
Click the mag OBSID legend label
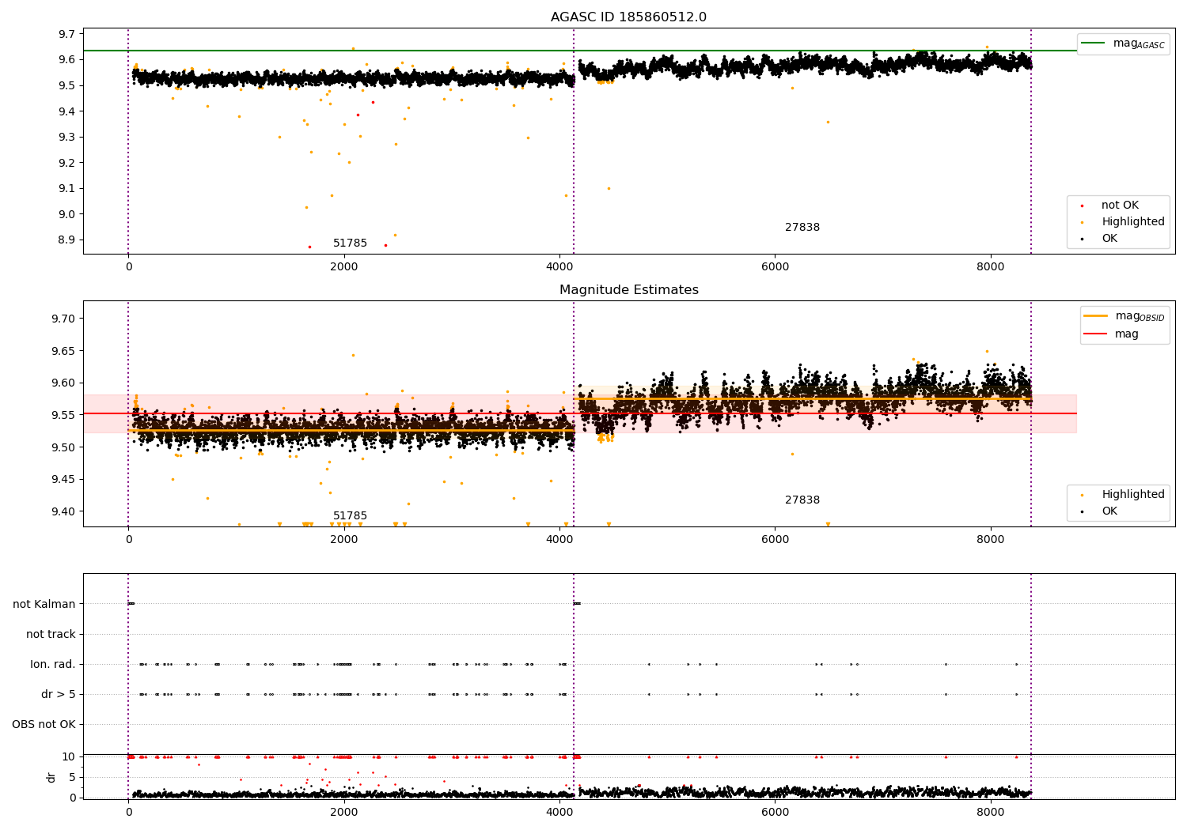1140,317
